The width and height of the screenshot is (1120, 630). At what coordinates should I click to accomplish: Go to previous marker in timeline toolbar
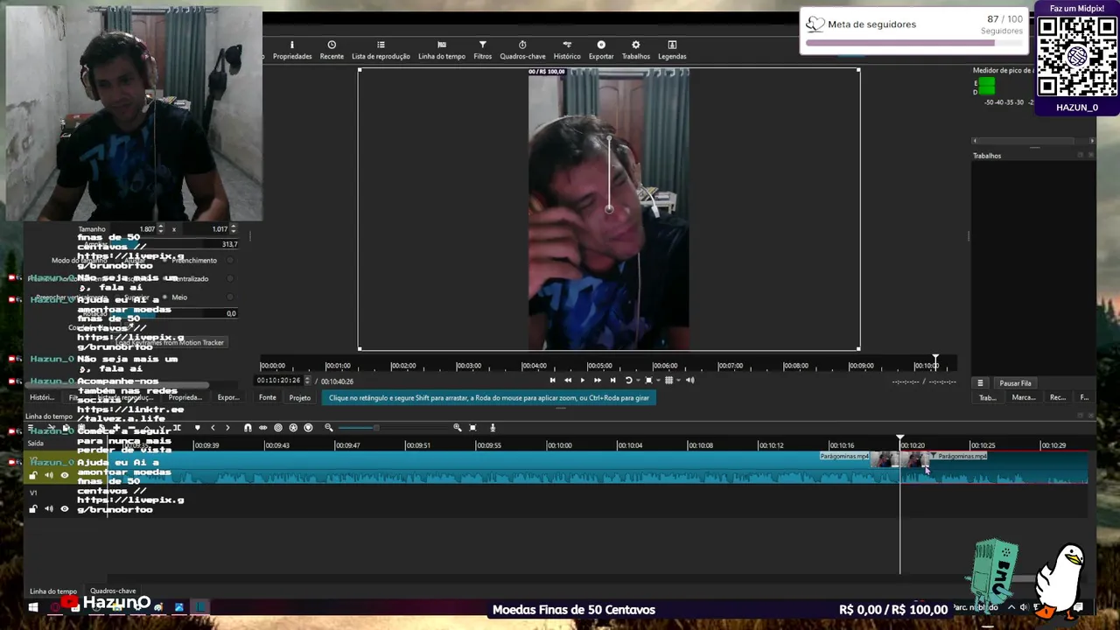click(x=213, y=427)
